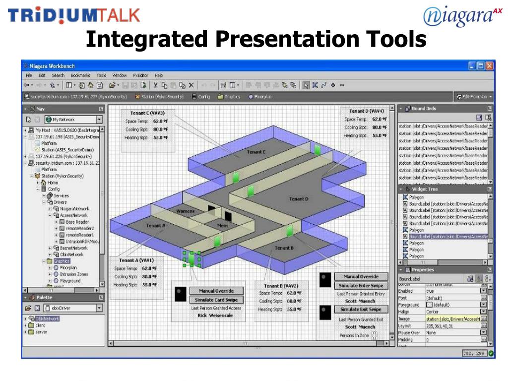This screenshot has width=508, height=381.
Task: Select the Polygon drawing tool in toolbar
Action: [315, 85]
